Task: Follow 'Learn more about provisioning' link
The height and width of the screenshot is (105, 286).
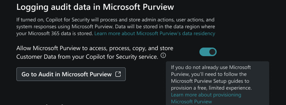Action: [206, 95]
